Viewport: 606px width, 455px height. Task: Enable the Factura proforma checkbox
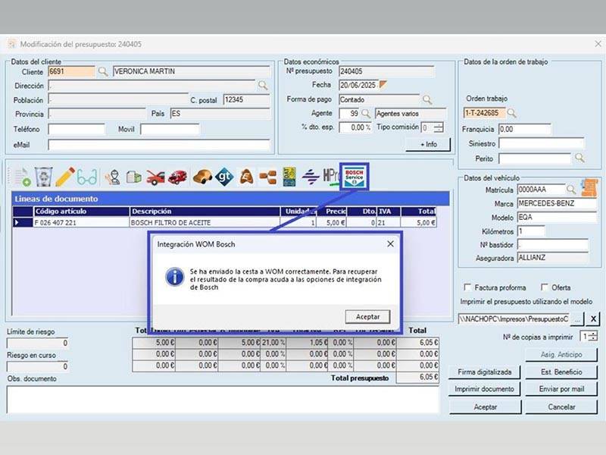[x=467, y=287]
